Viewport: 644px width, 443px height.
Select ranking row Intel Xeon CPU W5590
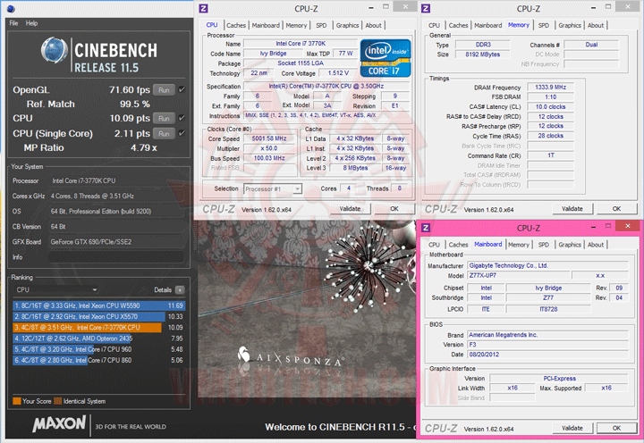pyautogui.click(x=99, y=305)
